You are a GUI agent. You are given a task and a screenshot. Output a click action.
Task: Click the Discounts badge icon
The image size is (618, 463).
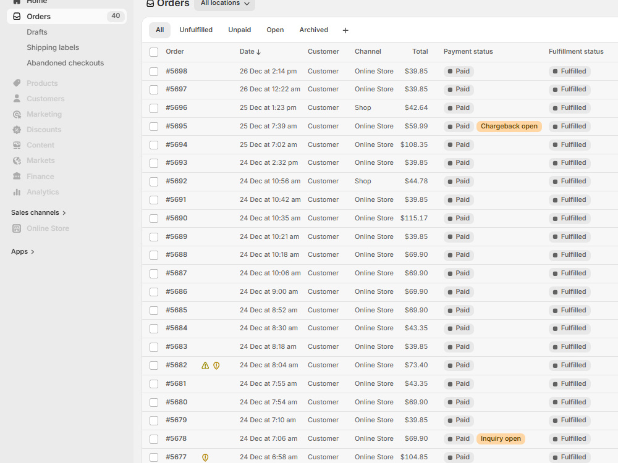(17, 130)
